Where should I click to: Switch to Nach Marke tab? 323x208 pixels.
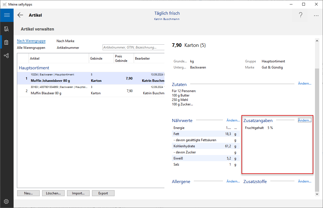click(65, 41)
